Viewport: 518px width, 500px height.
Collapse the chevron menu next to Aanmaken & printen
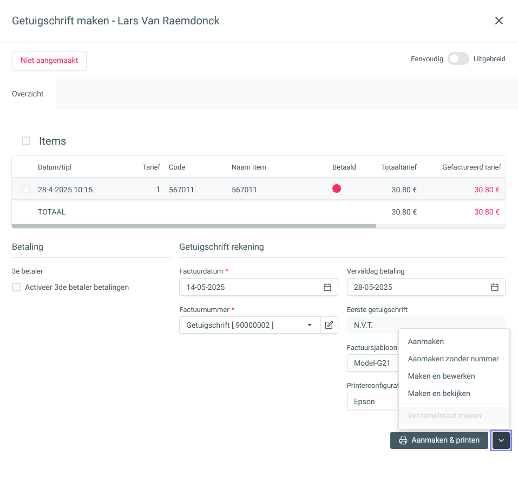click(501, 440)
